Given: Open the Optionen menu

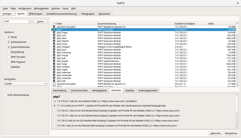Looking at the screenshot, I should (55, 9).
